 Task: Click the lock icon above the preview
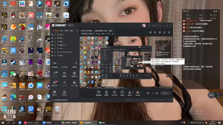155,32
